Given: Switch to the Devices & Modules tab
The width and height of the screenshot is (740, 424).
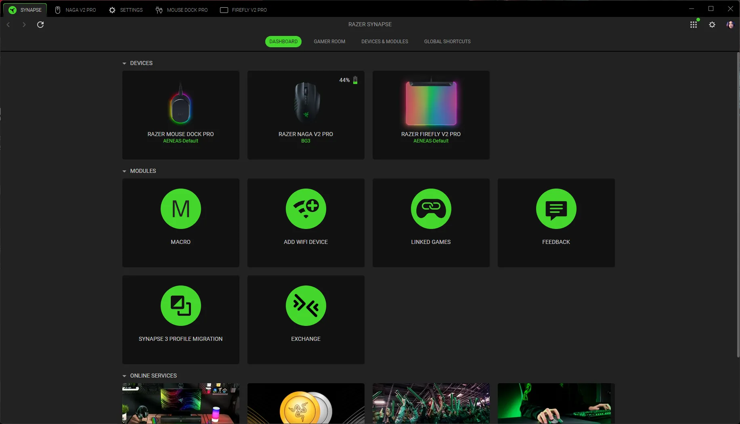Looking at the screenshot, I should [385, 42].
